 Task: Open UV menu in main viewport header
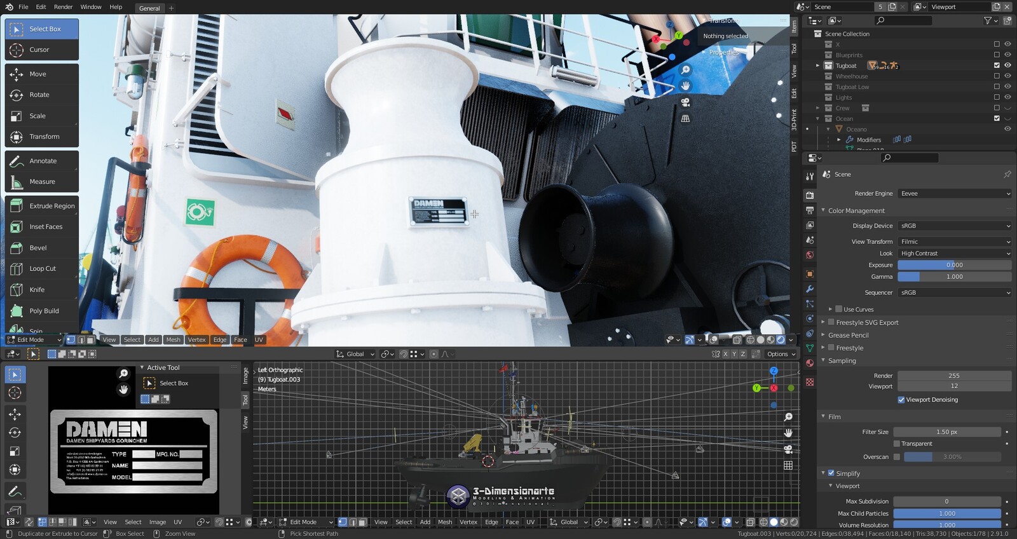point(259,340)
